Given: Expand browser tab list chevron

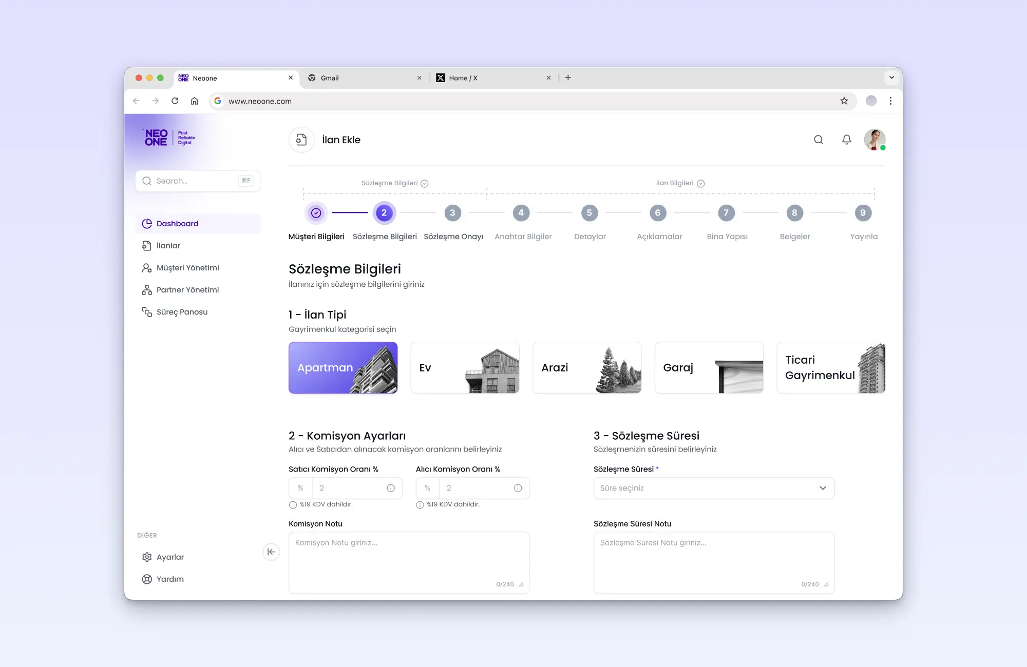Looking at the screenshot, I should click(x=891, y=77).
